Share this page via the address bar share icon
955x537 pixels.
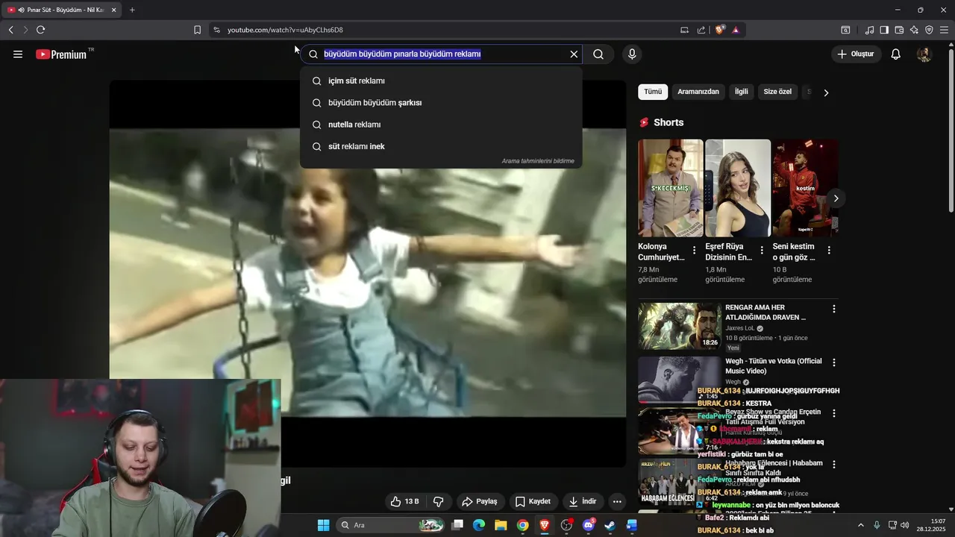coord(701,30)
